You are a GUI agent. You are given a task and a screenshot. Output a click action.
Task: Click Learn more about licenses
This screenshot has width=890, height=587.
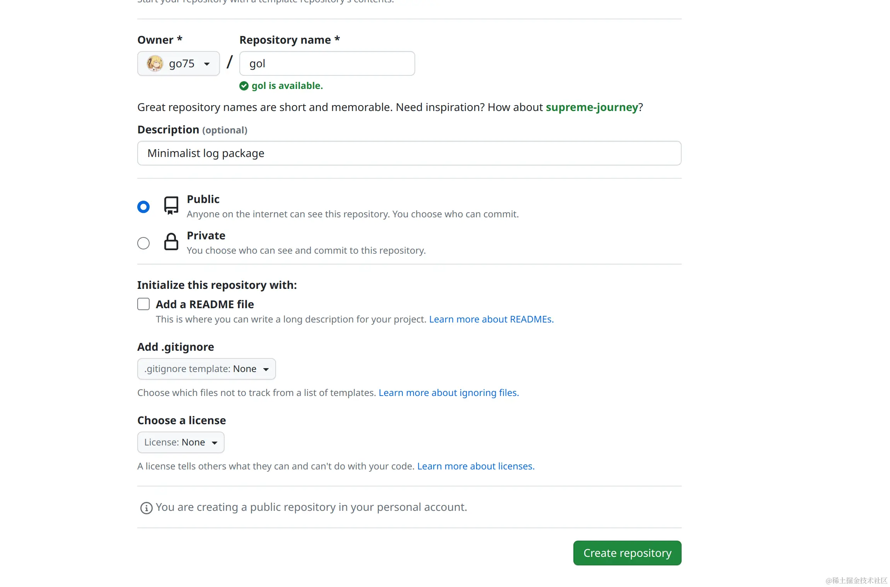(476, 466)
